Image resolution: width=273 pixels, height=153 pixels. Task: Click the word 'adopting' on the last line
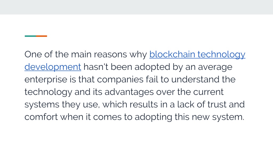pyautogui.click(x=153, y=117)
